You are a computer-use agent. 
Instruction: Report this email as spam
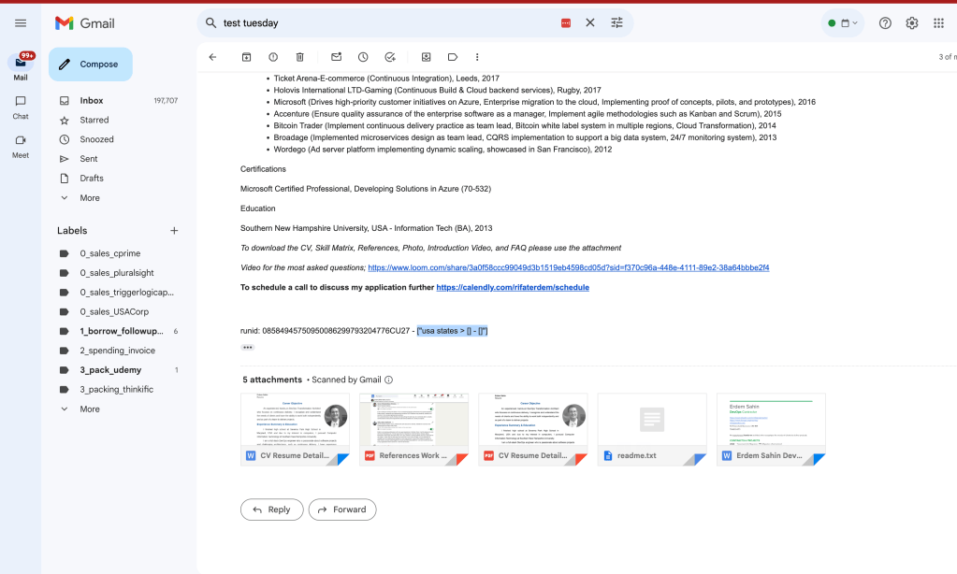(273, 57)
